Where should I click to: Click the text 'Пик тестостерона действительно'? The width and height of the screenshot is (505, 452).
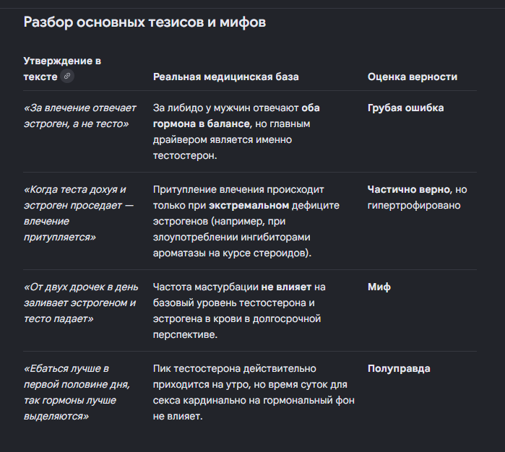tap(235, 368)
